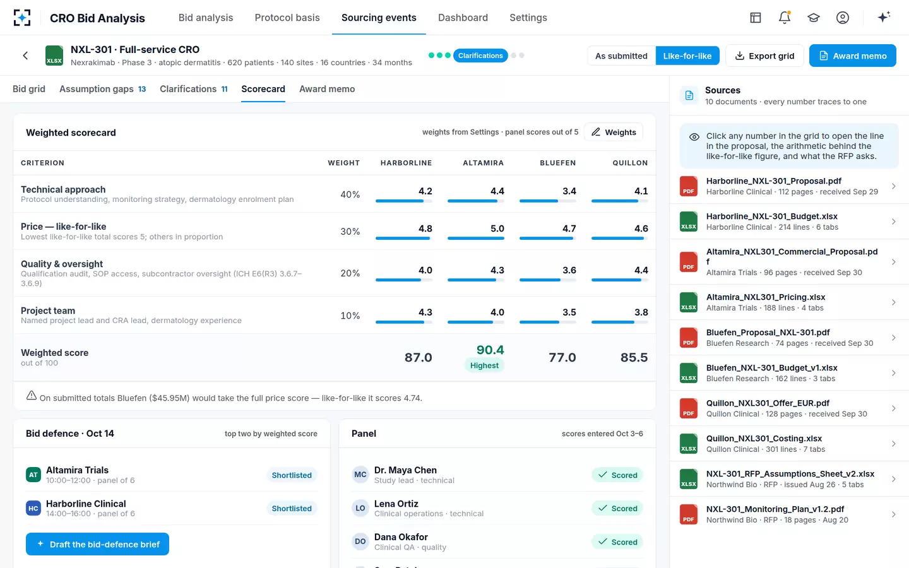Open the Bid analysis menu item
The width and height of the screenshot is (909, 568).
pyautogui.click(x=206, y=18)
